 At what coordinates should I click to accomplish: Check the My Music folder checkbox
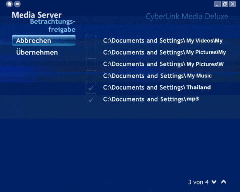click(91, 75)
